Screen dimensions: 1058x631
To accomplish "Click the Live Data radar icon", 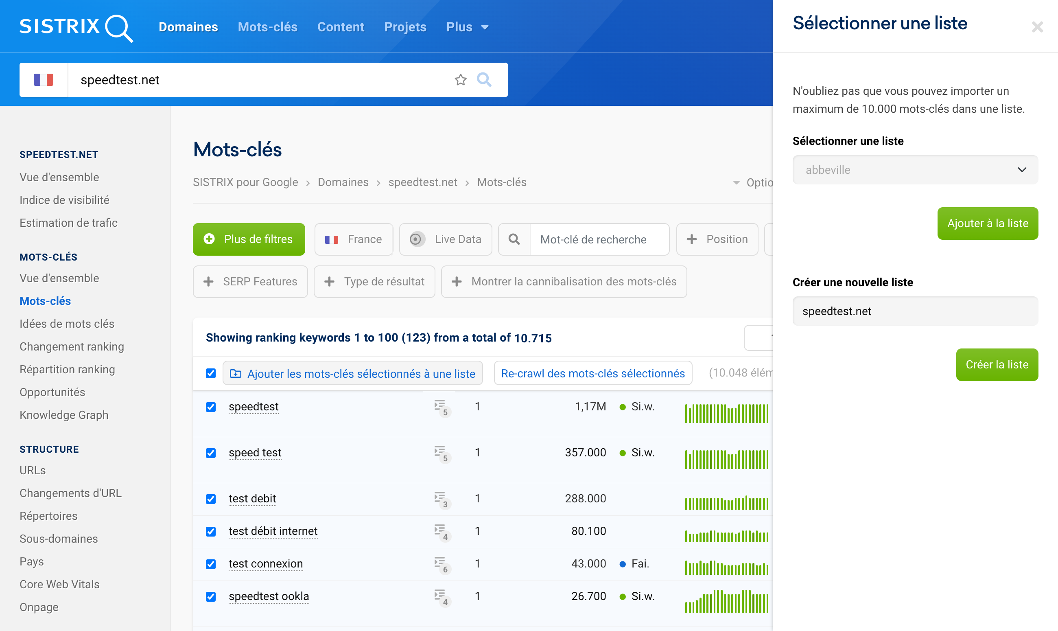I will (418, 239).
